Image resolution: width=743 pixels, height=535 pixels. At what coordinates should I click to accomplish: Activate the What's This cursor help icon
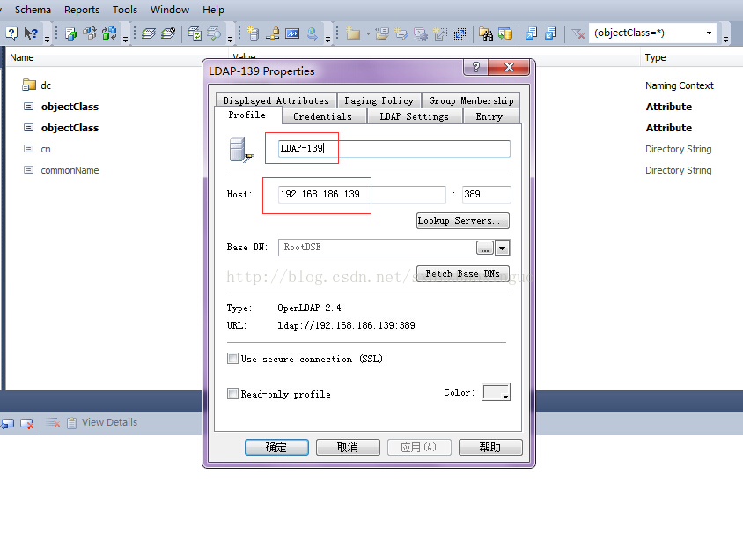31,33
